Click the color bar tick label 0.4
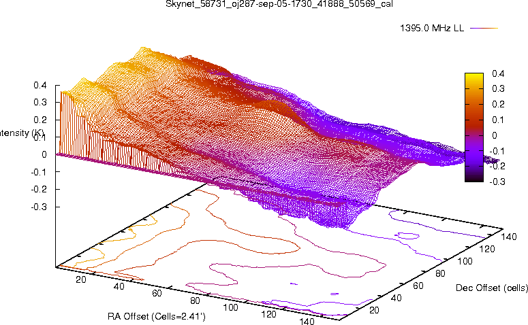Viewport: 528px width, 325px height. coord(498,73)
